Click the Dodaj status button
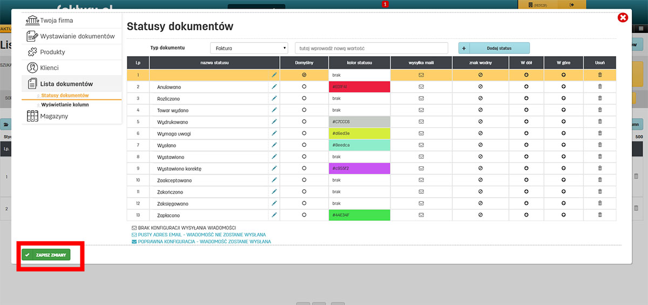Viewport: 648px width, 305px height. (x=494, y=48)
